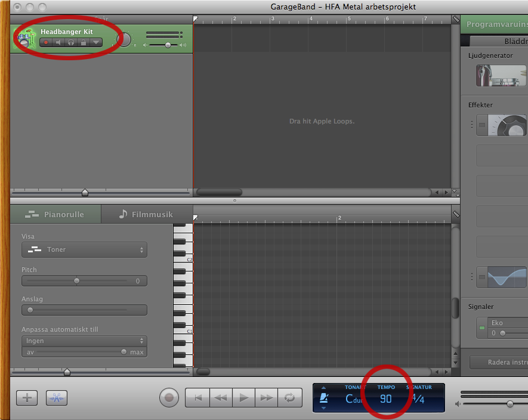
Task: Open the Visa dropdown showing Toner
Action: coord(84,249)
